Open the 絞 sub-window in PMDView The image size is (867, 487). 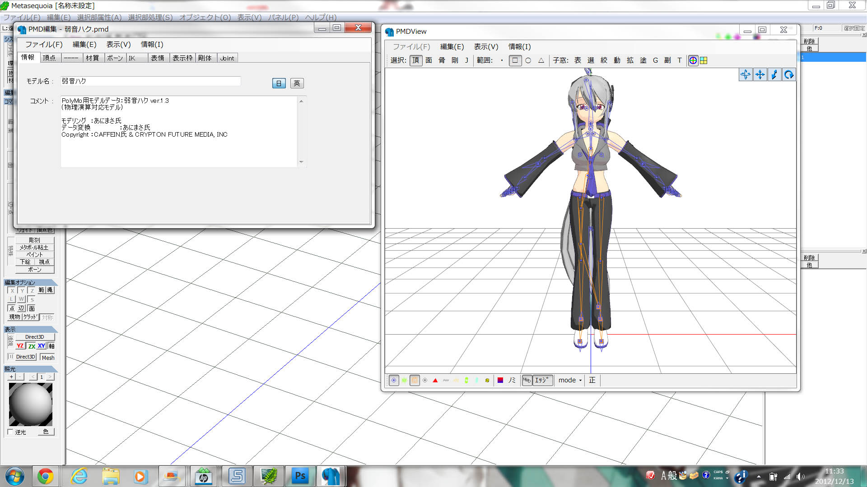(604, 60)
